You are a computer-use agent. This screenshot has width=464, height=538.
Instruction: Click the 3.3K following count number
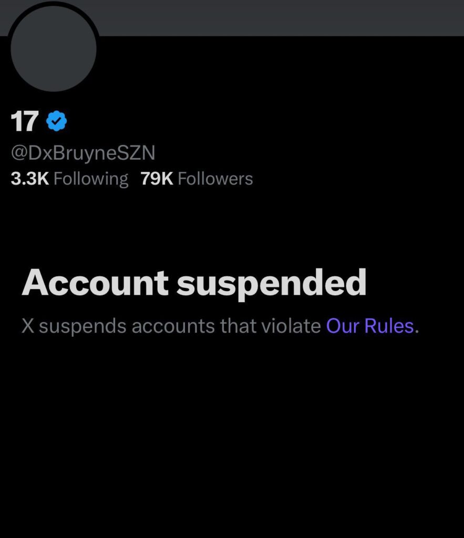pos(30,179)
